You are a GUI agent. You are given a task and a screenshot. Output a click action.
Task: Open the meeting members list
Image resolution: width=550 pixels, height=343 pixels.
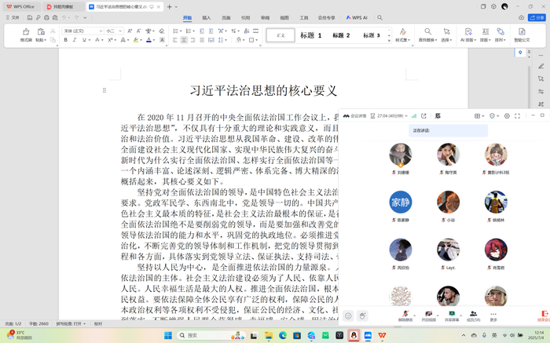(473, 315)
